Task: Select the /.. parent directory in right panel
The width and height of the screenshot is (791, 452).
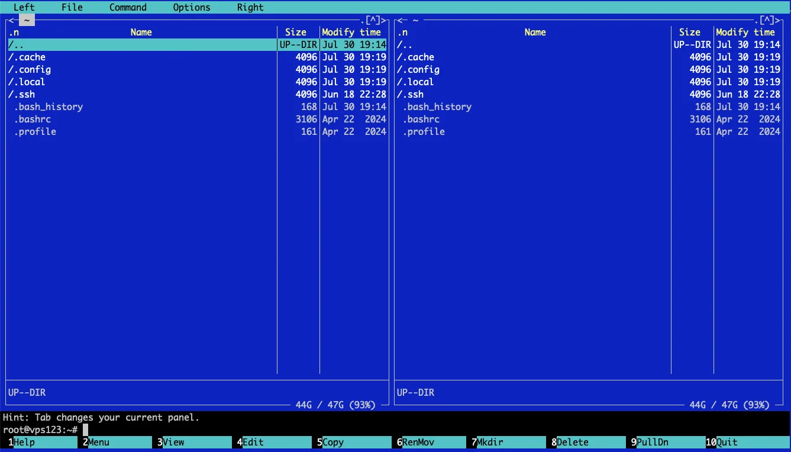Action: click(x=589, y=45)
